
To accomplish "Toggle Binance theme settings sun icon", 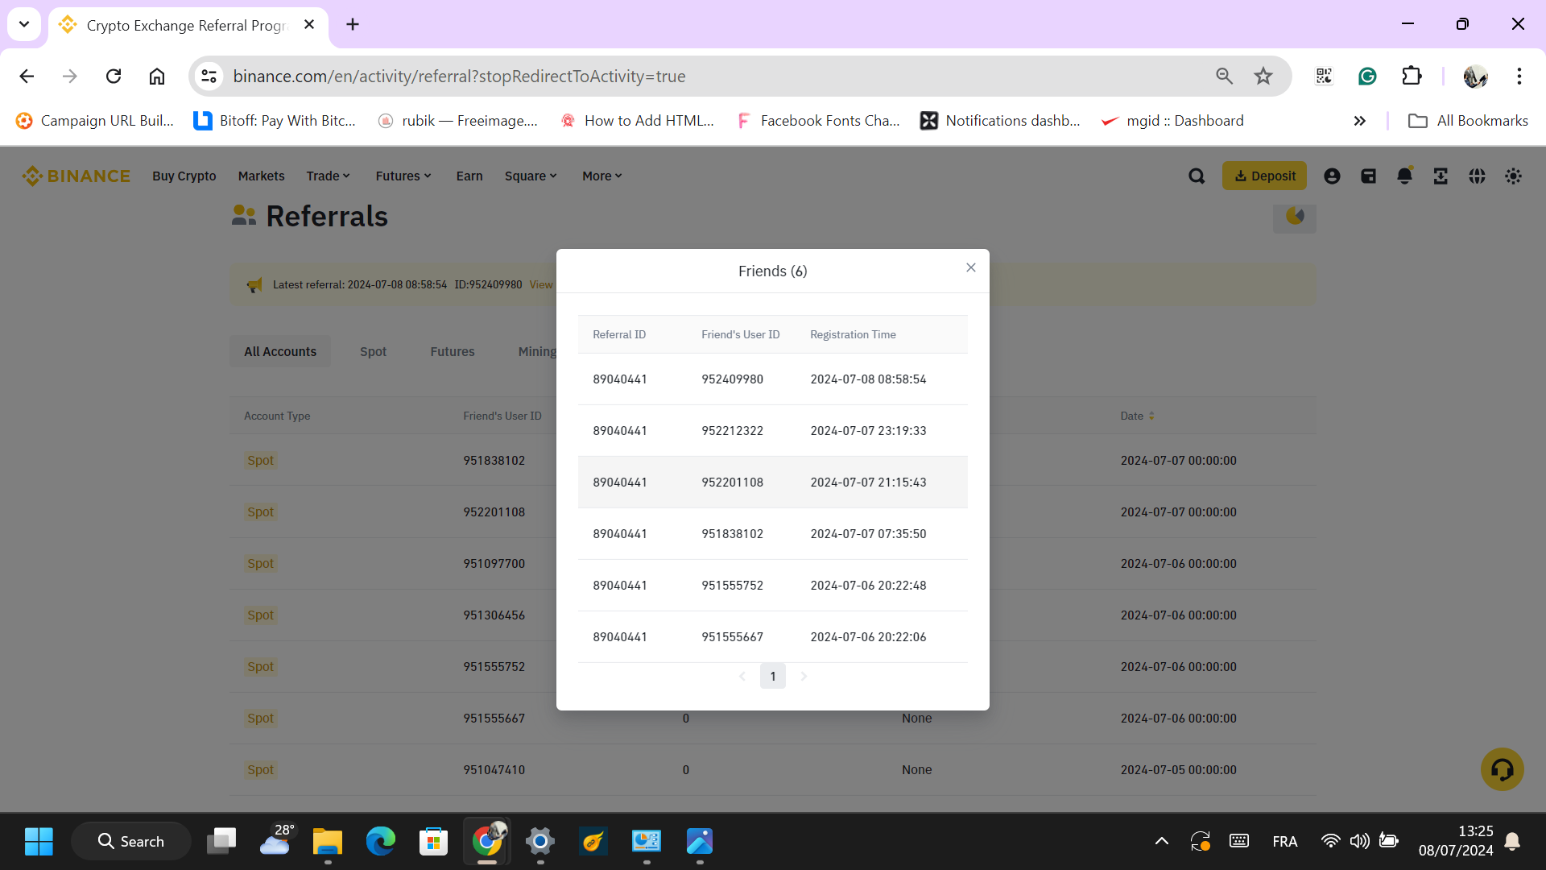I will coord(1513,176).
